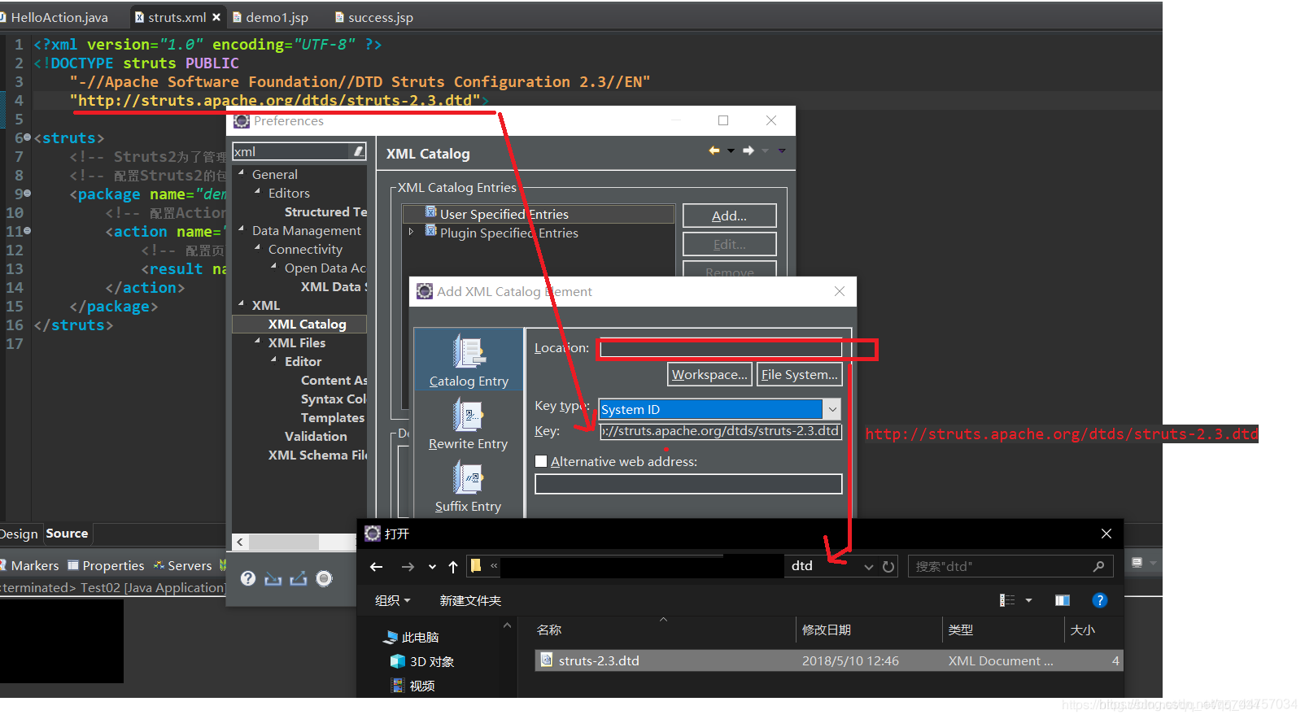Click the File System... button

tap(799, 374)
